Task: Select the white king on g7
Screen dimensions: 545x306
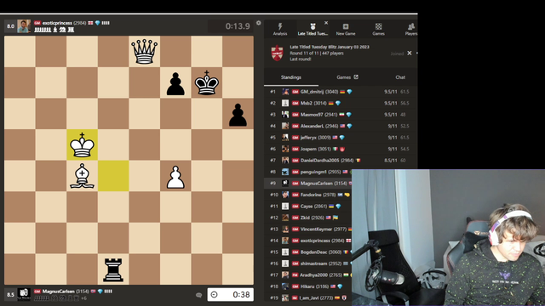Action: (x=207, y=82)
